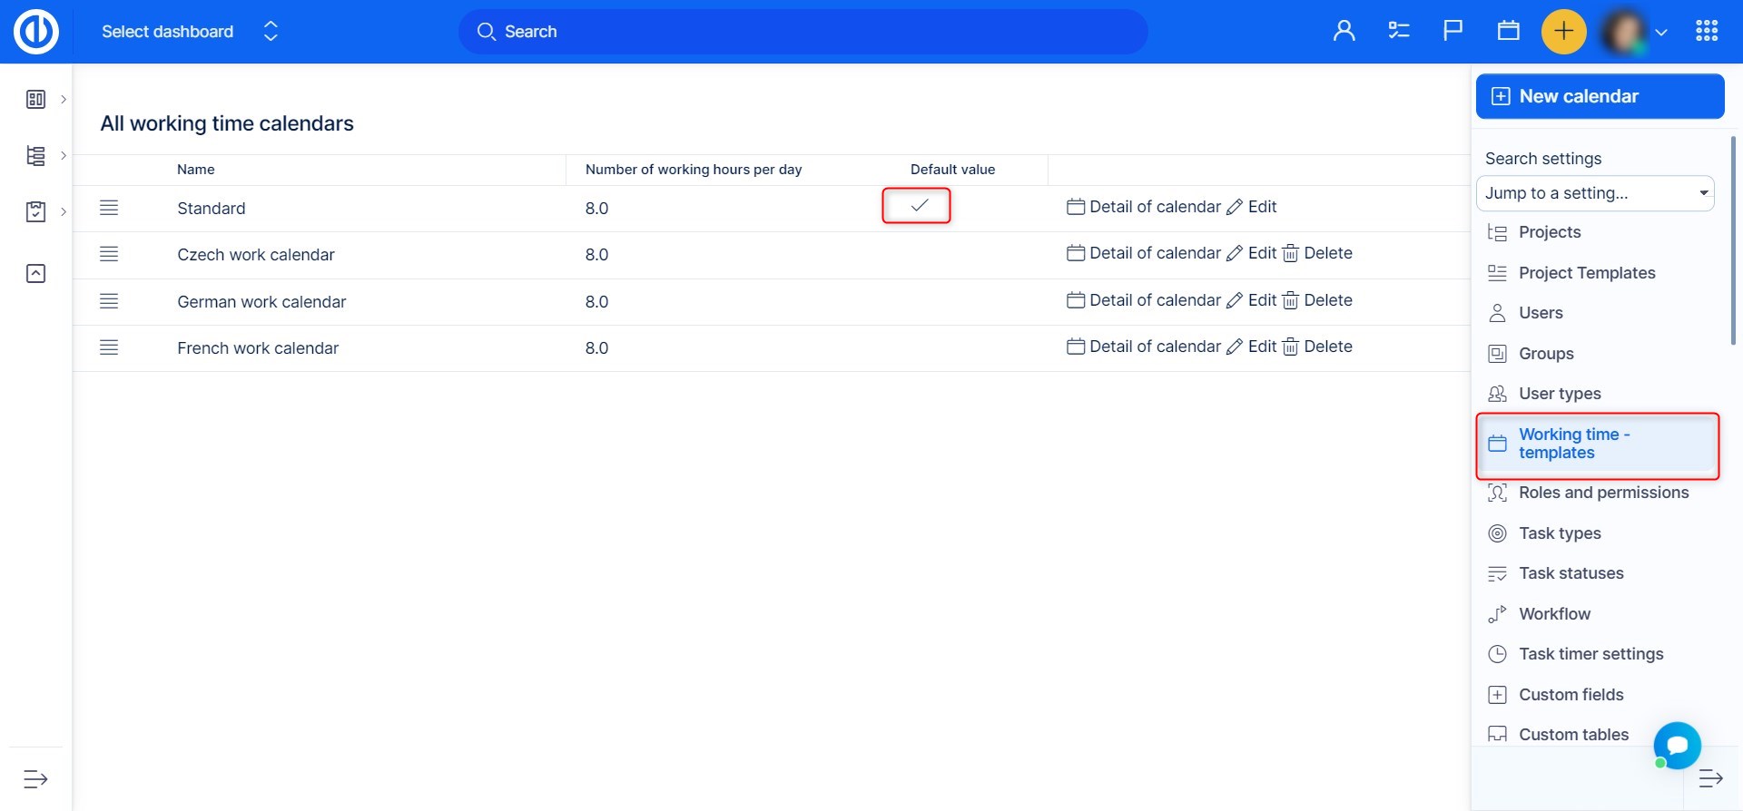Open Roles and permissions settings
Screen dimensions: 1743x811
point(1603,493)
